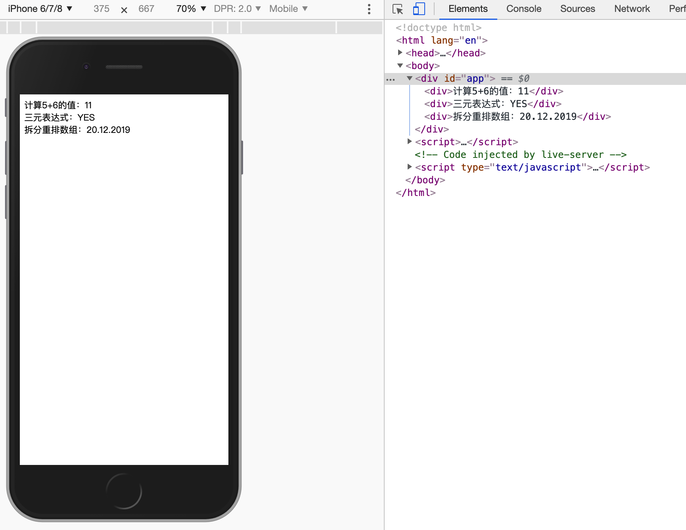Screen dimensions: 686x530
Task: Click the width field showing 375
Action: click(102, 9)
